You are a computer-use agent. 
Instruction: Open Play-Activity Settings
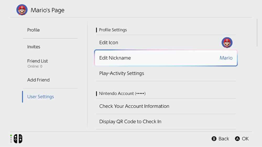[x=122, y=73]
